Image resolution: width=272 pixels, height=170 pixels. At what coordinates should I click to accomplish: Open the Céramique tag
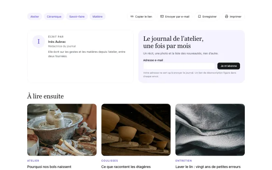[54, 16]
